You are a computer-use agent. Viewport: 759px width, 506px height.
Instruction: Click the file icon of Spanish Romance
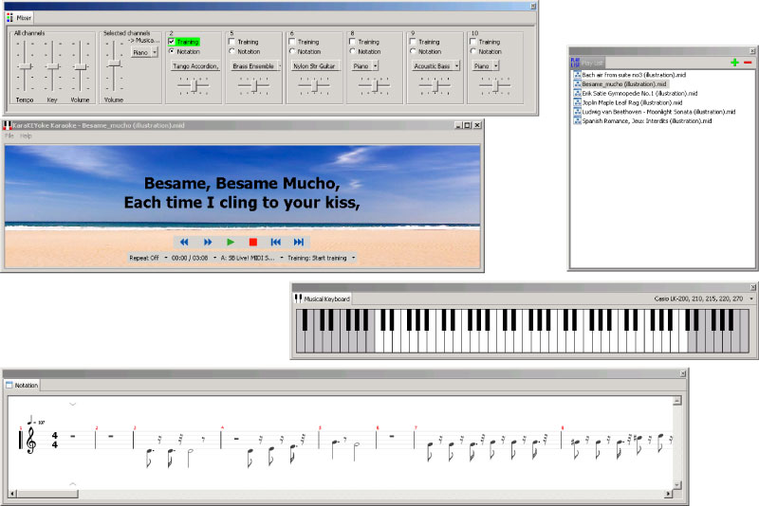(577, 121)
